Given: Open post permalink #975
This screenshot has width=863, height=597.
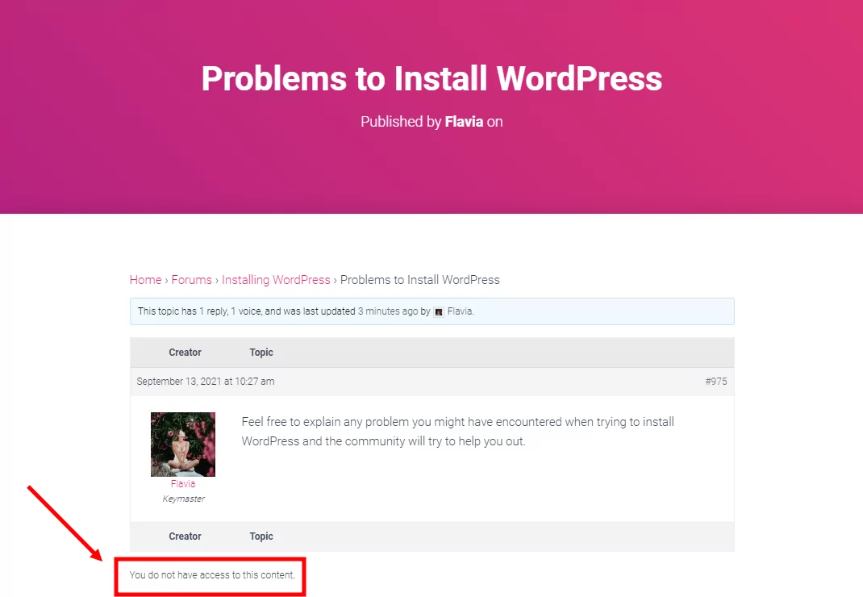Looking at the screenshot, I should coord(716,381).
